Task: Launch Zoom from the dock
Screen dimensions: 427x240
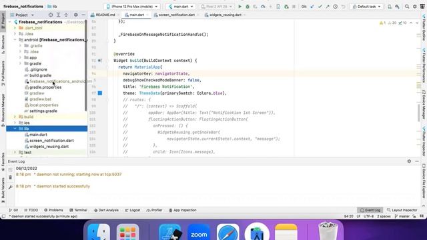Action: tap(199, 233)
